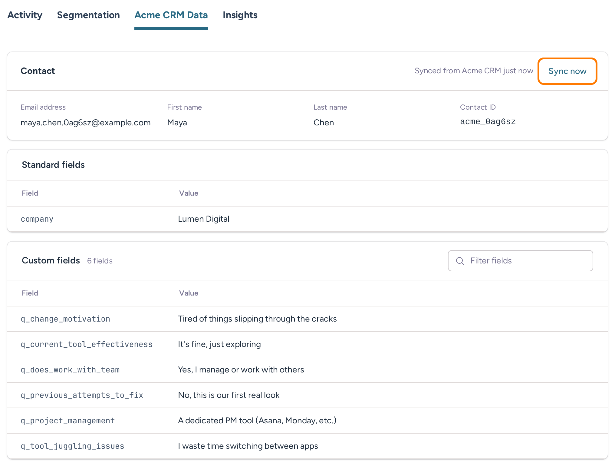Select "It's fine, just exploring" value
Viewport: 615px width, 476px height.
pyautogui.click(x=219, y=344)
